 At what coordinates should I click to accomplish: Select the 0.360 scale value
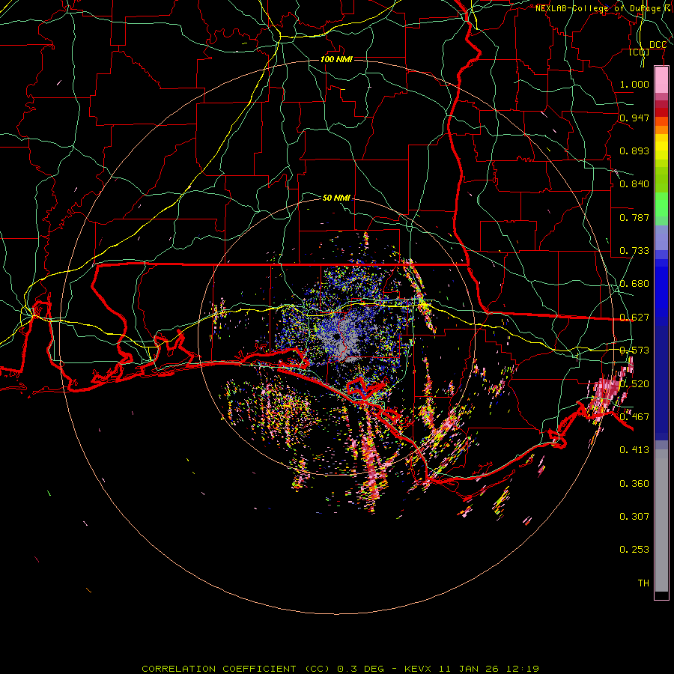click(634, 484)
